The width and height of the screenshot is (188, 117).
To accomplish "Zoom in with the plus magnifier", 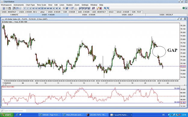I will [105, 8].
